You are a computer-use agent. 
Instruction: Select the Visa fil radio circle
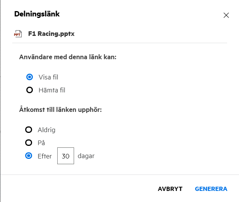click(x=29, y=77)
